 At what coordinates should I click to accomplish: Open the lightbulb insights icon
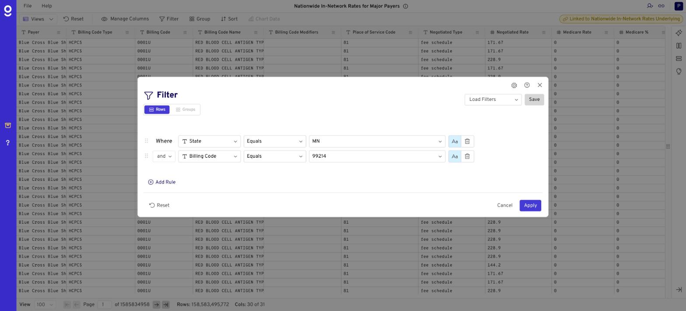coord(679,72)
